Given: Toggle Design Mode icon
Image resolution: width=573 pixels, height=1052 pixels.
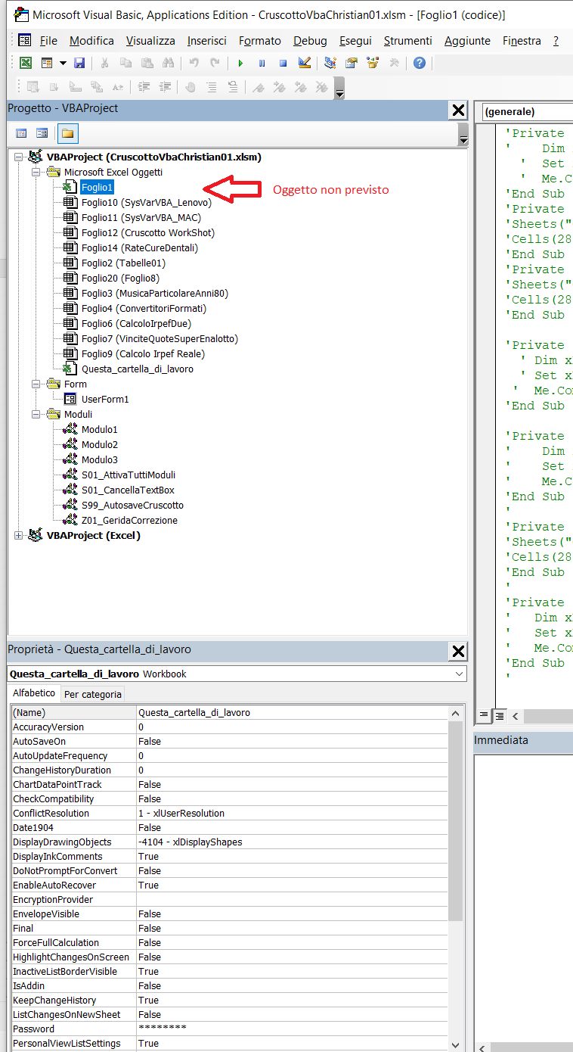Looking at the screenshot, I should click(304, 63).
